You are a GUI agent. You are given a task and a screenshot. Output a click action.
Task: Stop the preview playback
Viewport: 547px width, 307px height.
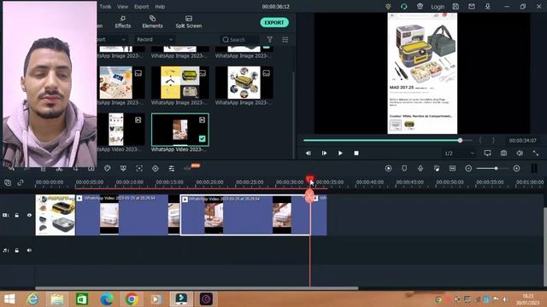(356, 153)
